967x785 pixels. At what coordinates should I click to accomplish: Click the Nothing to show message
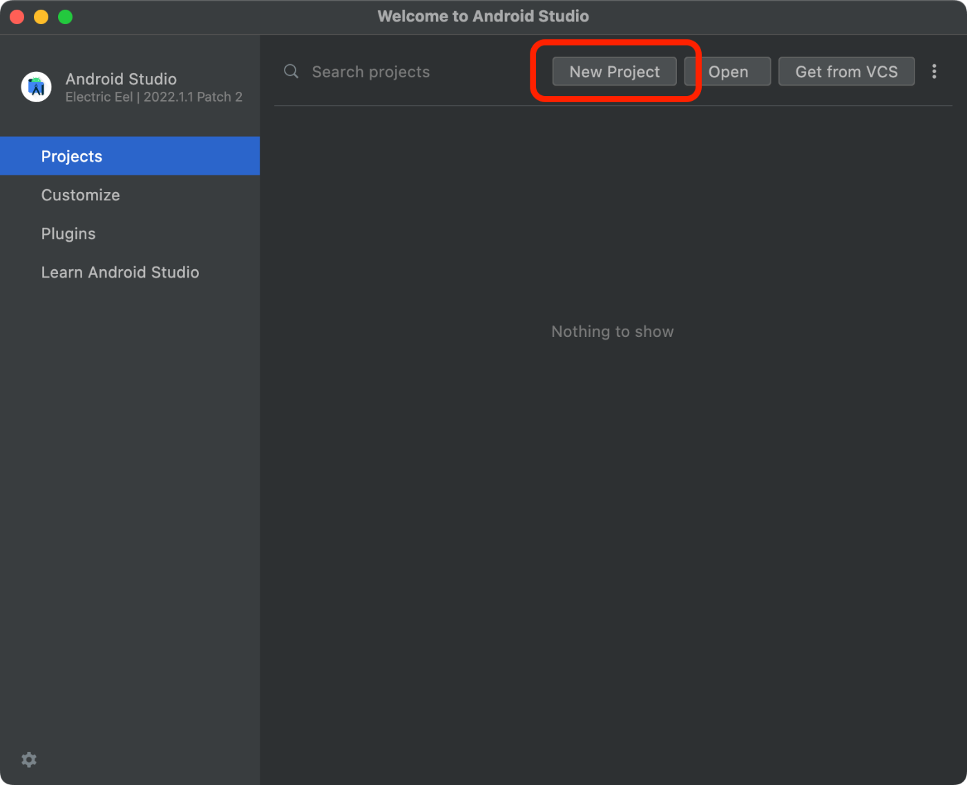pyautogui.click(x=613, y=331)
